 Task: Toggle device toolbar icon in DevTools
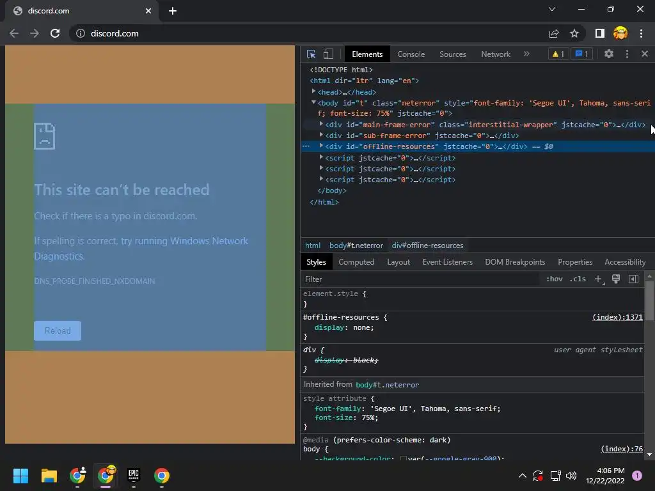[328, 54]
